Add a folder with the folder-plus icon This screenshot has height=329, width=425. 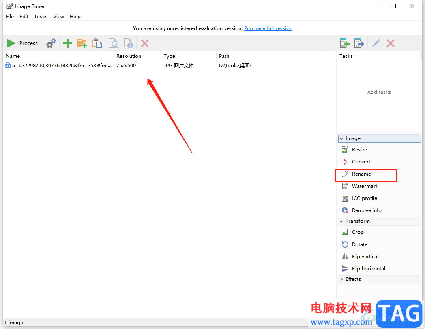(82, 43)
